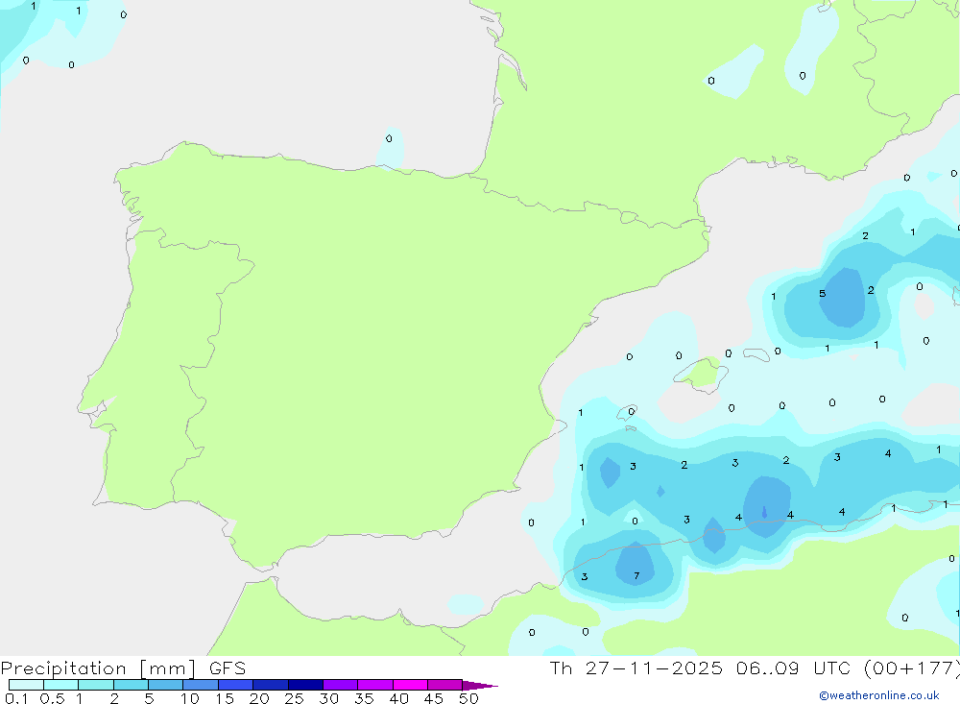Click the date 'Th 27-11-2025'
This screenshot has width=960, height=704.
(x=636, y=668)
